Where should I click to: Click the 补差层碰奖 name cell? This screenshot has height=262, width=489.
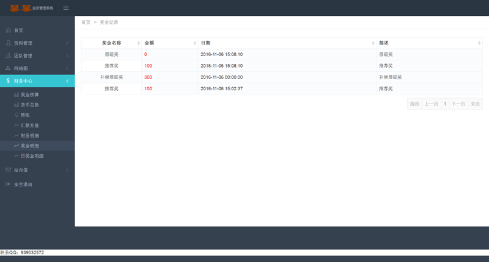111,77
